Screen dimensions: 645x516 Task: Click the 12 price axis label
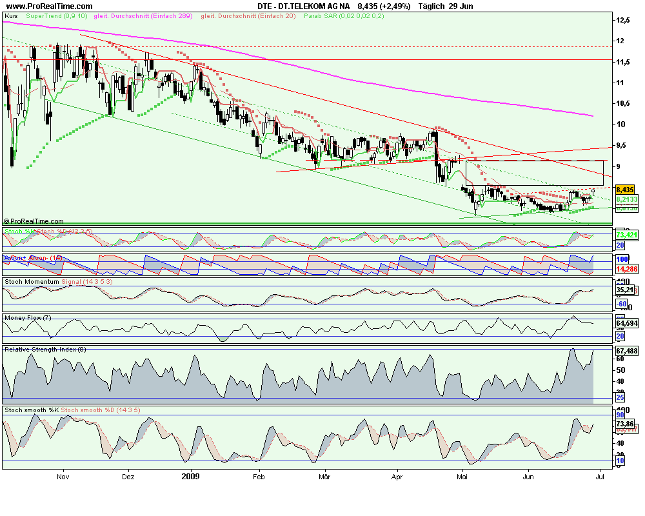620,41
